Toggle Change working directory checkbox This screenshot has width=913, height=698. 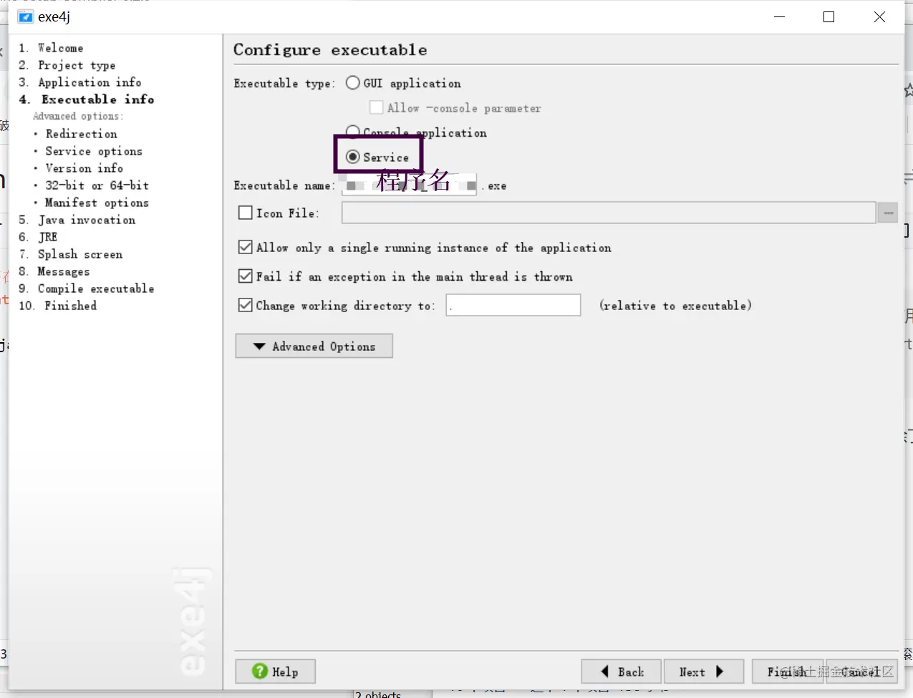245,305
